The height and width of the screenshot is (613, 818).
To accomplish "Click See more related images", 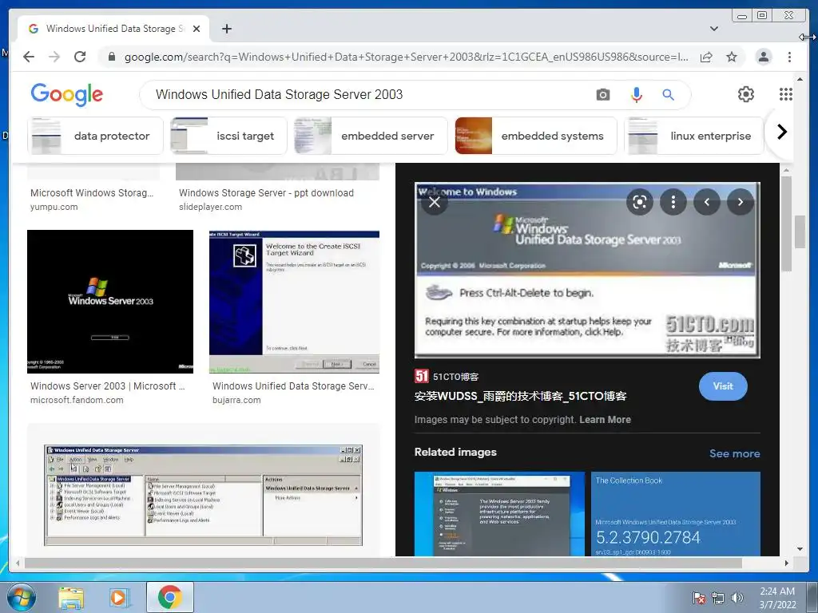I will (735, 453).
